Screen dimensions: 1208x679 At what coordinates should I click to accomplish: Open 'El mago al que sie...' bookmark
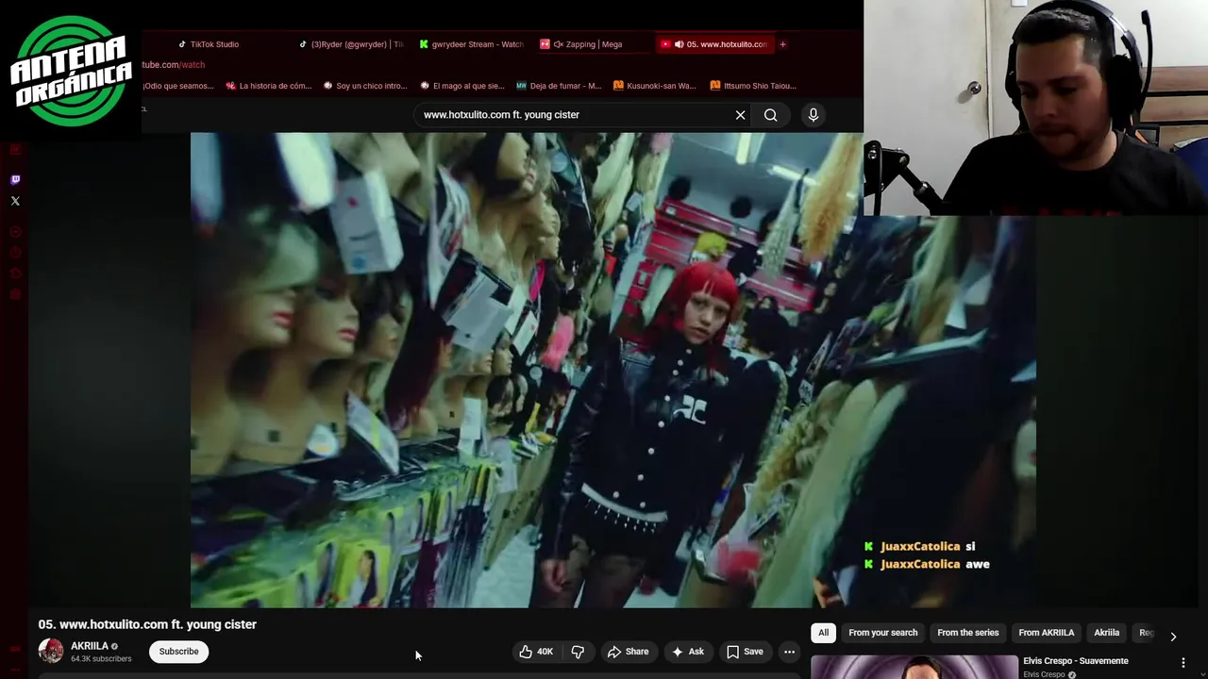point(461,86)
